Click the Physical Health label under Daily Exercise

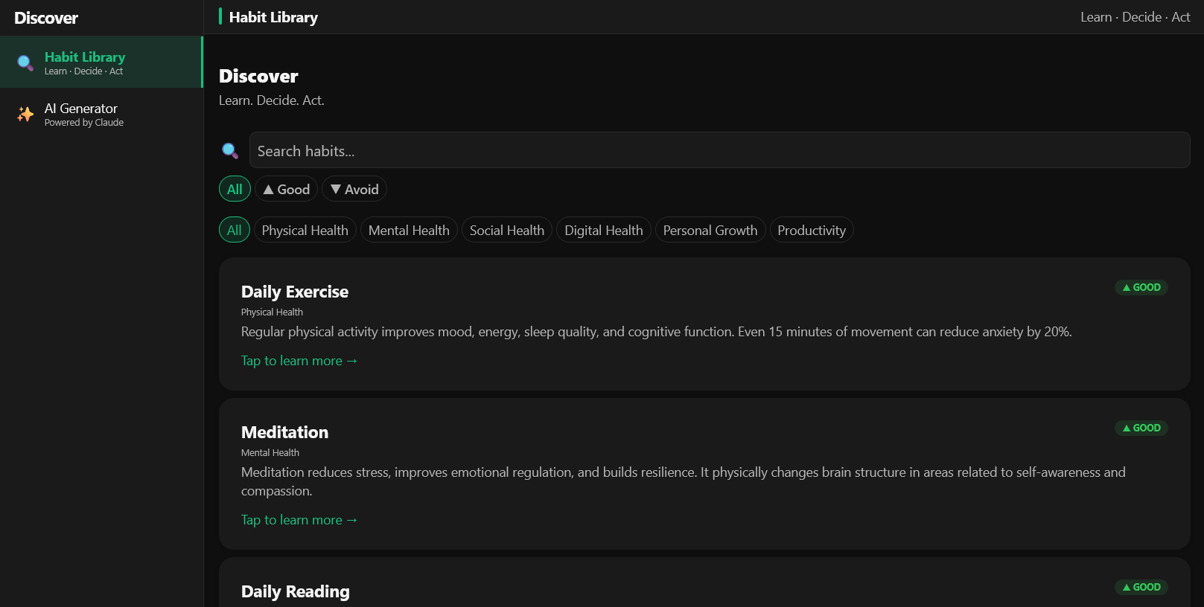tap(272, 312)
